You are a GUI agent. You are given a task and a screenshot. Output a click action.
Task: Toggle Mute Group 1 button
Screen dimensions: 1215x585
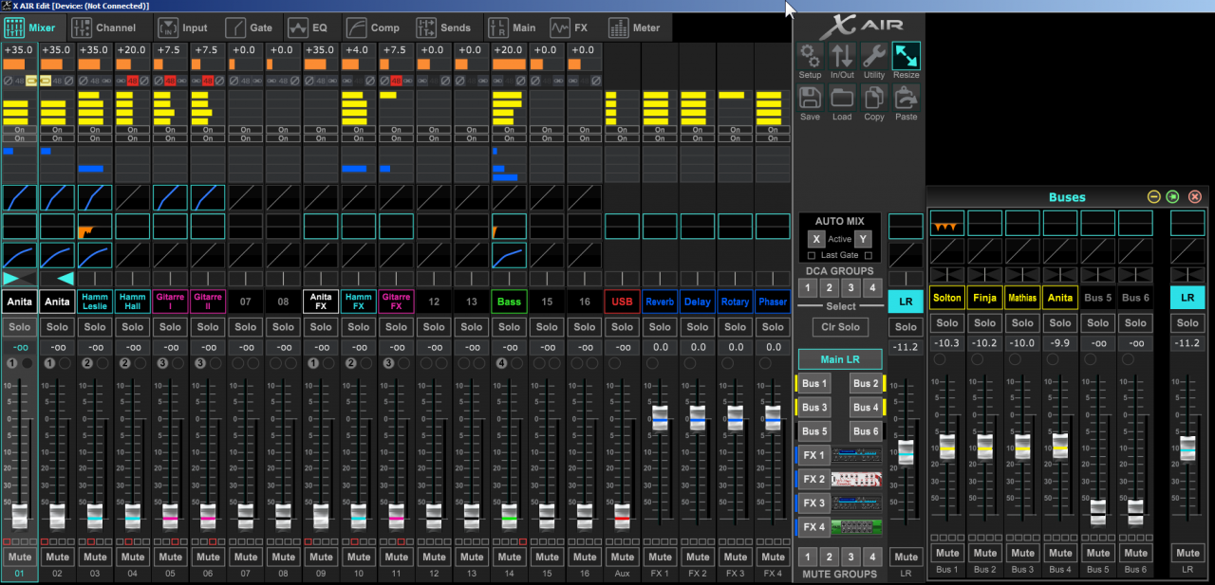pos(808,557)
